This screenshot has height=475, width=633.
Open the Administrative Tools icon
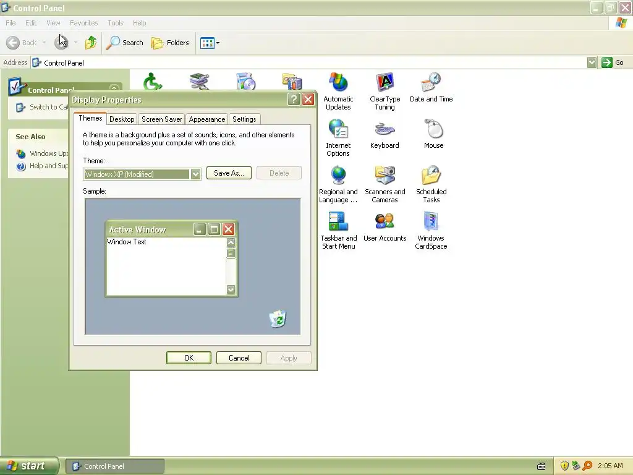[x=292, y=81]
